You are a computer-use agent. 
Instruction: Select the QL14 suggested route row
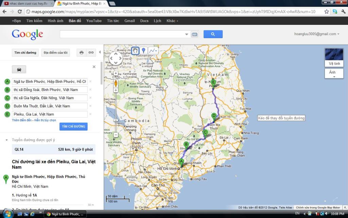54,149
